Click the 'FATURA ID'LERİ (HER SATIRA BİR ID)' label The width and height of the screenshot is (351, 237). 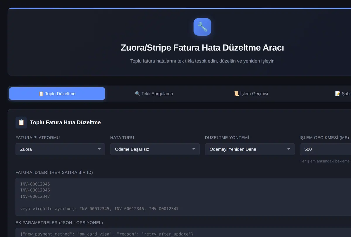coord(54,172)
